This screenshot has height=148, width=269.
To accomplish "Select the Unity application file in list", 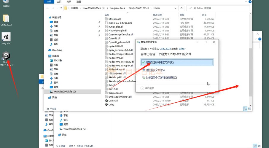I will coord(111,104).
